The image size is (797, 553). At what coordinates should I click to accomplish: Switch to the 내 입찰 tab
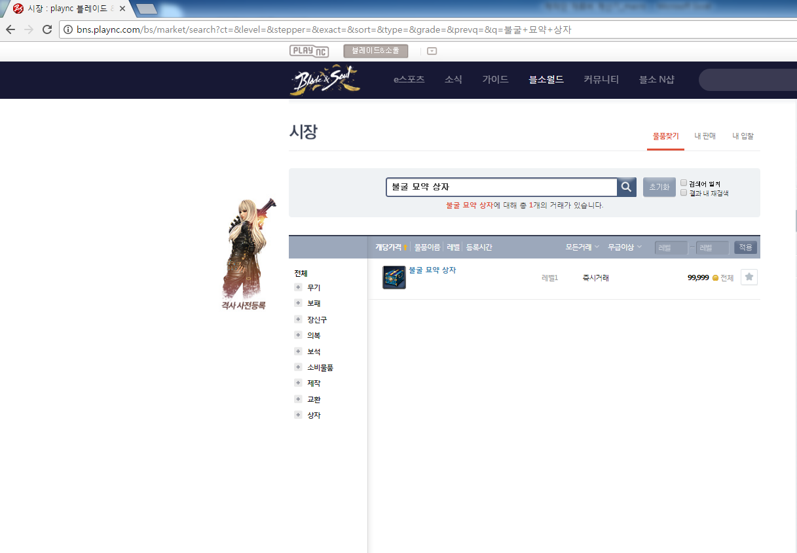click(743, 136)
